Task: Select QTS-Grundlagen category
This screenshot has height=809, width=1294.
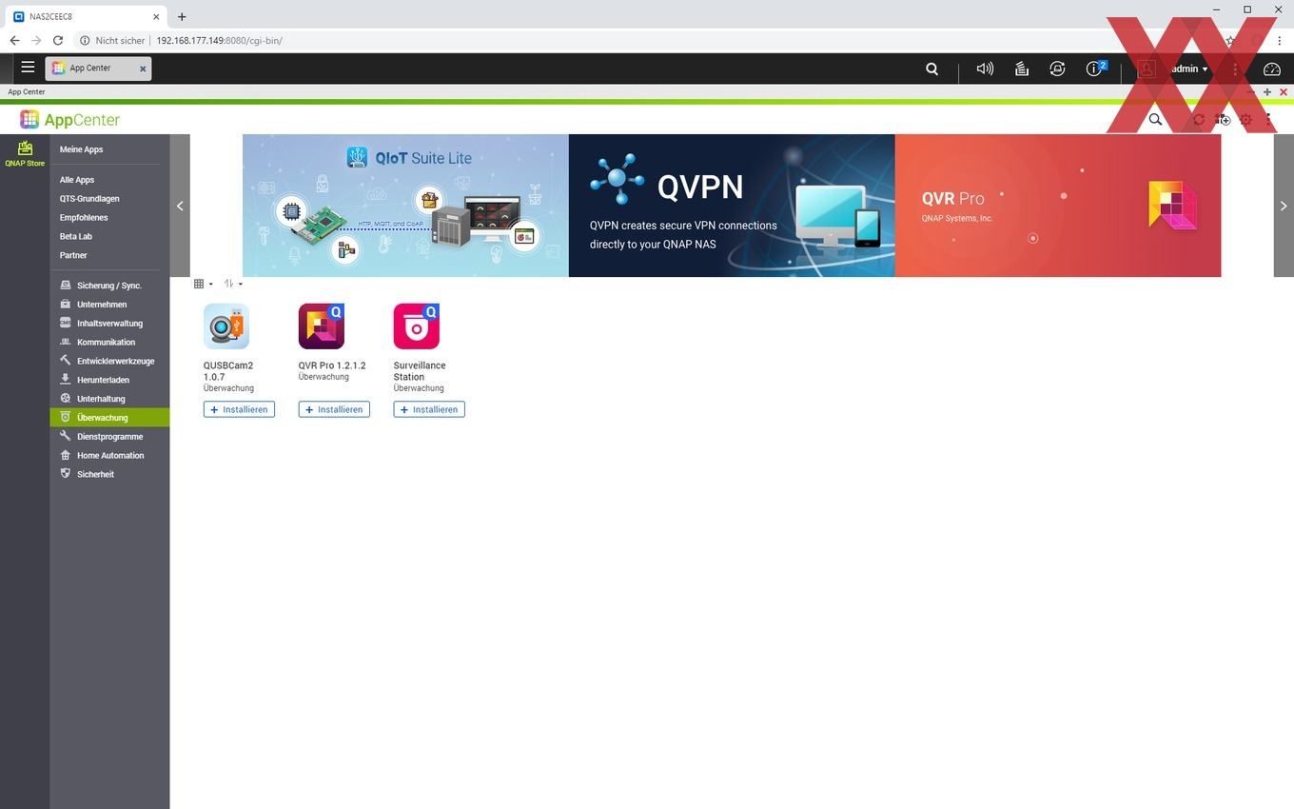Action: coord(89,199)
